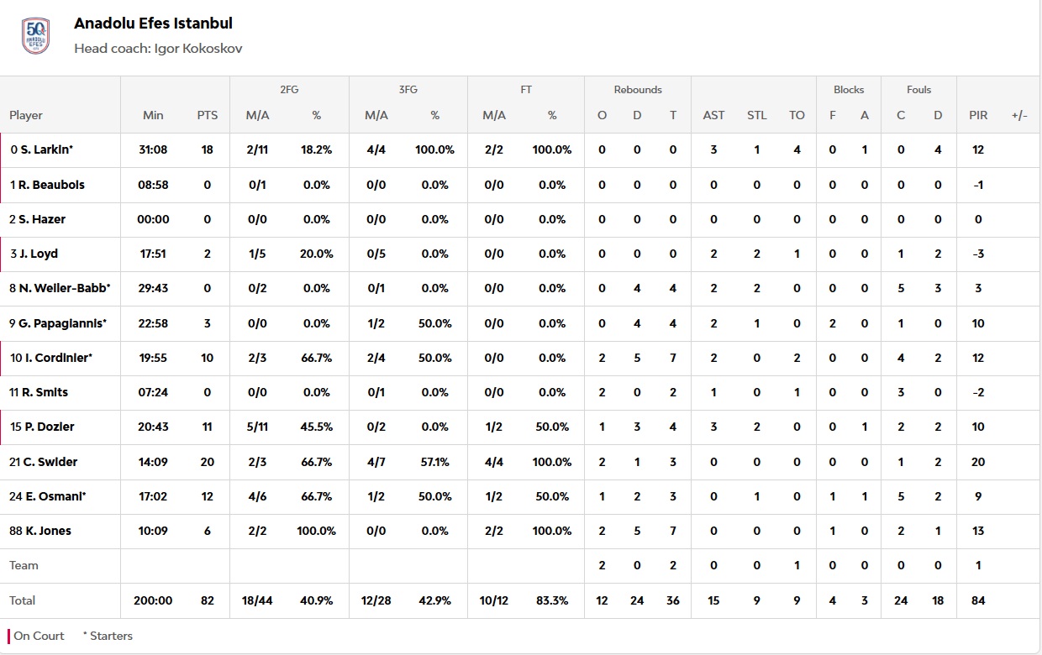Screen dimensions: 1042x655
Task: Click the Rebounds group header
Action: [x=638, y=90]
